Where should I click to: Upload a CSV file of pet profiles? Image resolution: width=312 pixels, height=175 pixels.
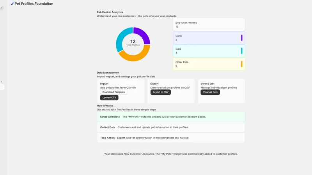109,98
